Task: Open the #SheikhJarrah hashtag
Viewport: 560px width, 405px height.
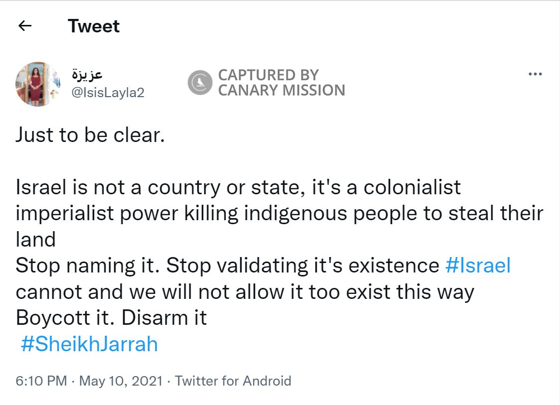Action: click(89, 344)
